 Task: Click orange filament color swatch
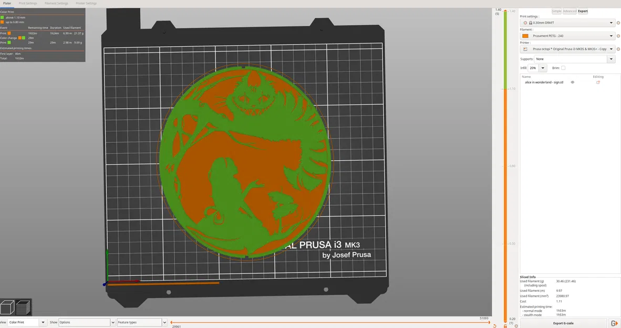coord(525,36)
